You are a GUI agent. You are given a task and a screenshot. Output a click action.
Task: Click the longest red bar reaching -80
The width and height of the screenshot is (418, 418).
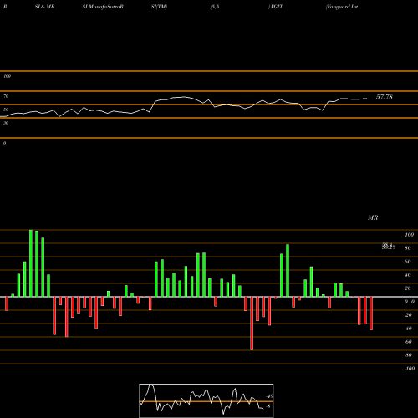(252, 324)
